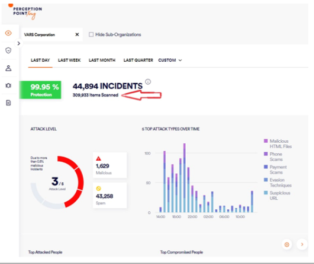314x264 pixels.
Task: Click the VARS Corporation organization field
Action: click(52, 34)
